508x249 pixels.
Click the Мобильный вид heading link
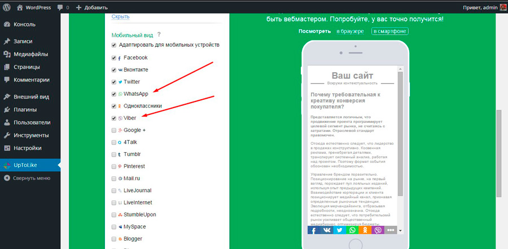pos(132,35)
